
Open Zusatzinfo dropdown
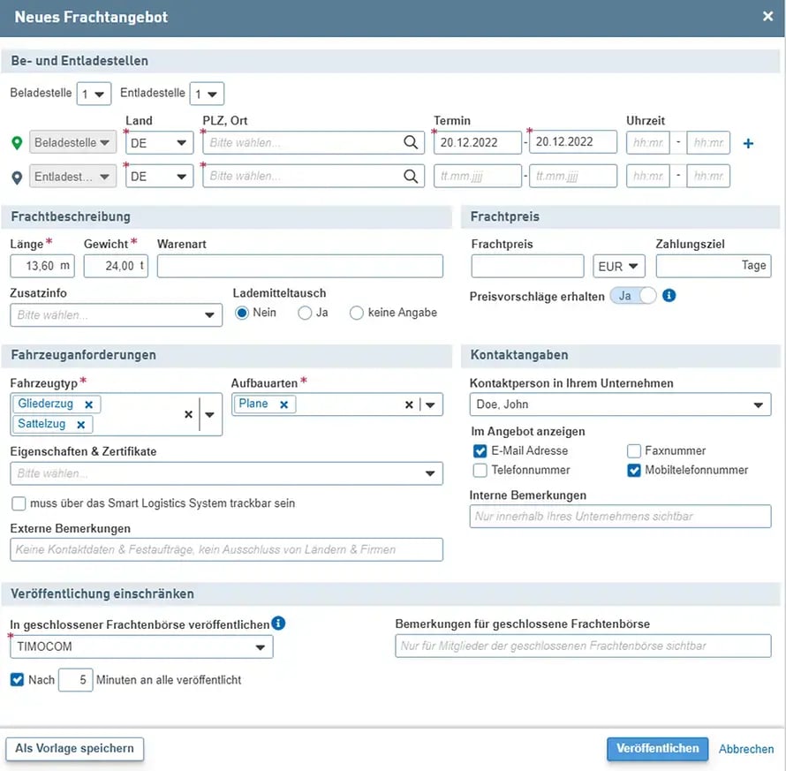[116, 315]
